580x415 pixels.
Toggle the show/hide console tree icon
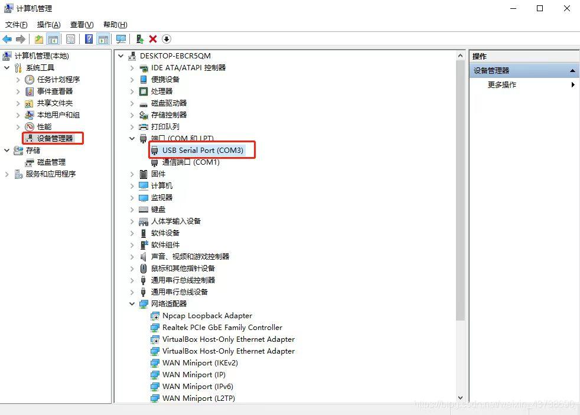53,39
